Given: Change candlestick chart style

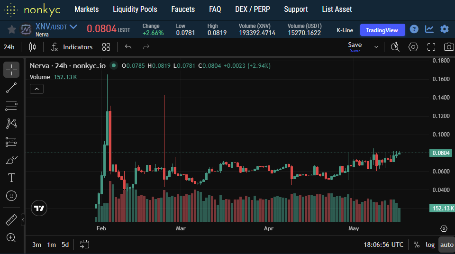Looking at the screenshot, I should click(33, 47).
